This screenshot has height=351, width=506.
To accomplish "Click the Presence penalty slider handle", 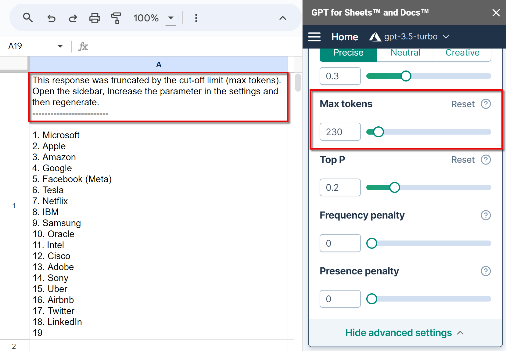I will [x=371, y=299].
